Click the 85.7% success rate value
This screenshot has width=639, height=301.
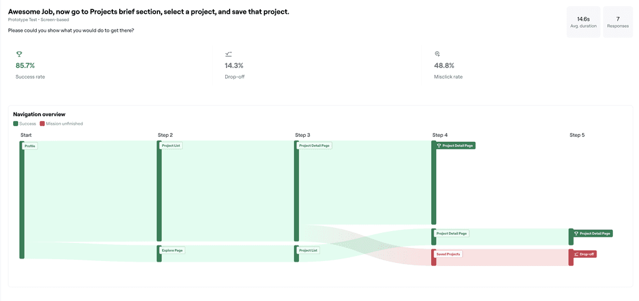tap(25, 65)
